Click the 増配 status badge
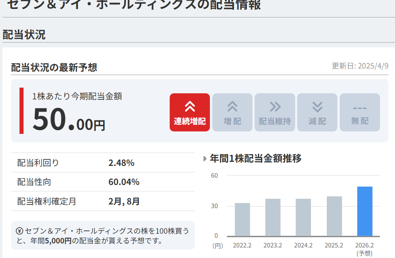This screenshot has width=395, height=258. point(232,112)
